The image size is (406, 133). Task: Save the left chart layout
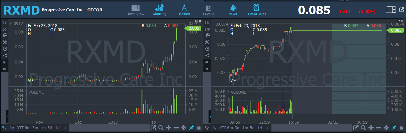click(199, 128)
